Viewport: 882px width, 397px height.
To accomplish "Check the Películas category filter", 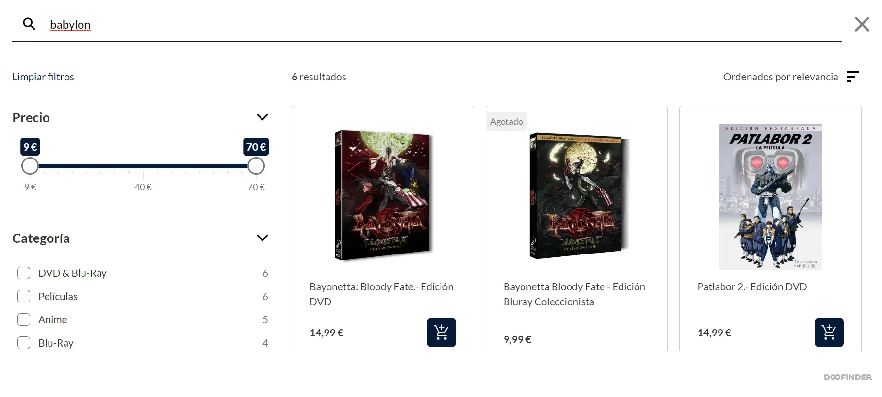I will click(x=24, y=296).
